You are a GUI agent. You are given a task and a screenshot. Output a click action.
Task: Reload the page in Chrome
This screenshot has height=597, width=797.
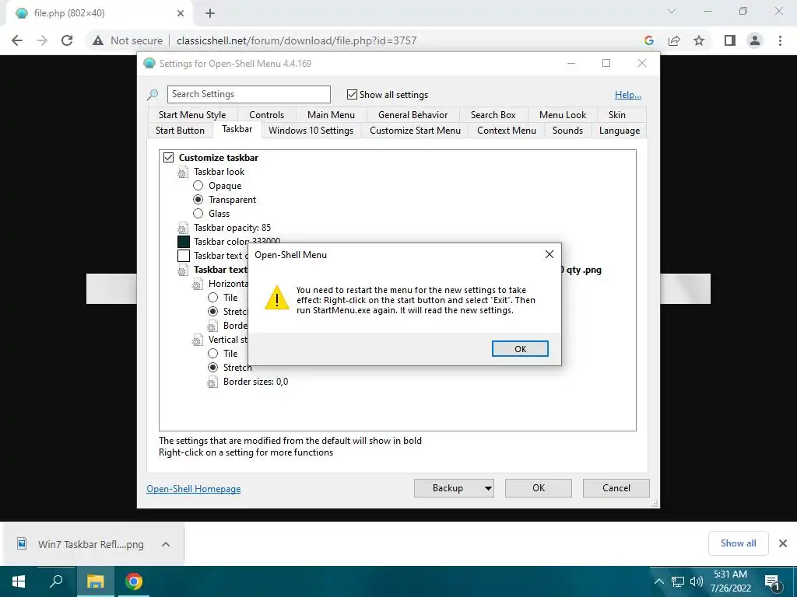(67, 40)
